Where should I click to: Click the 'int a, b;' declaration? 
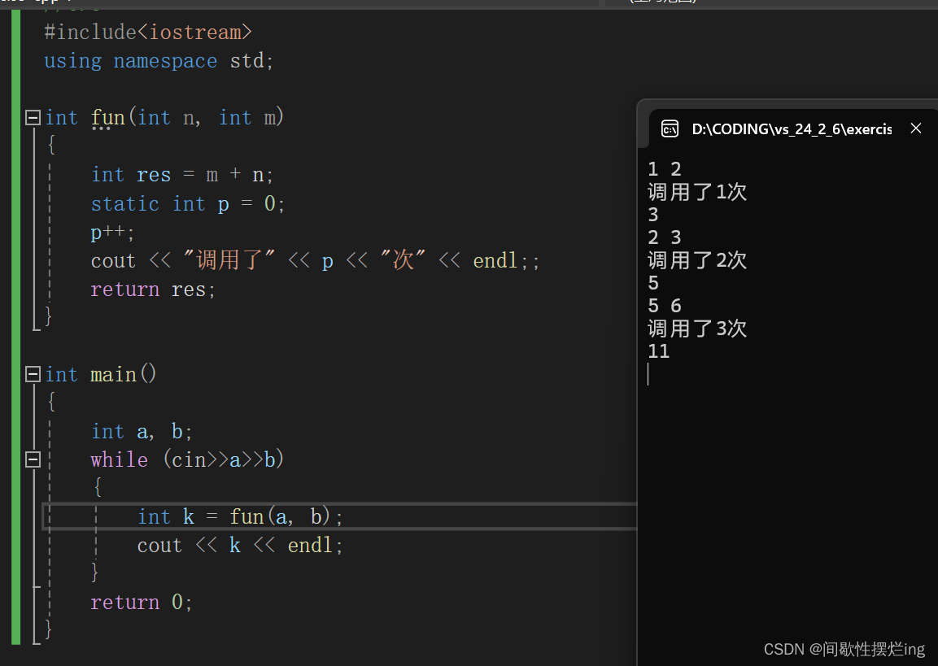click(142, 432)
